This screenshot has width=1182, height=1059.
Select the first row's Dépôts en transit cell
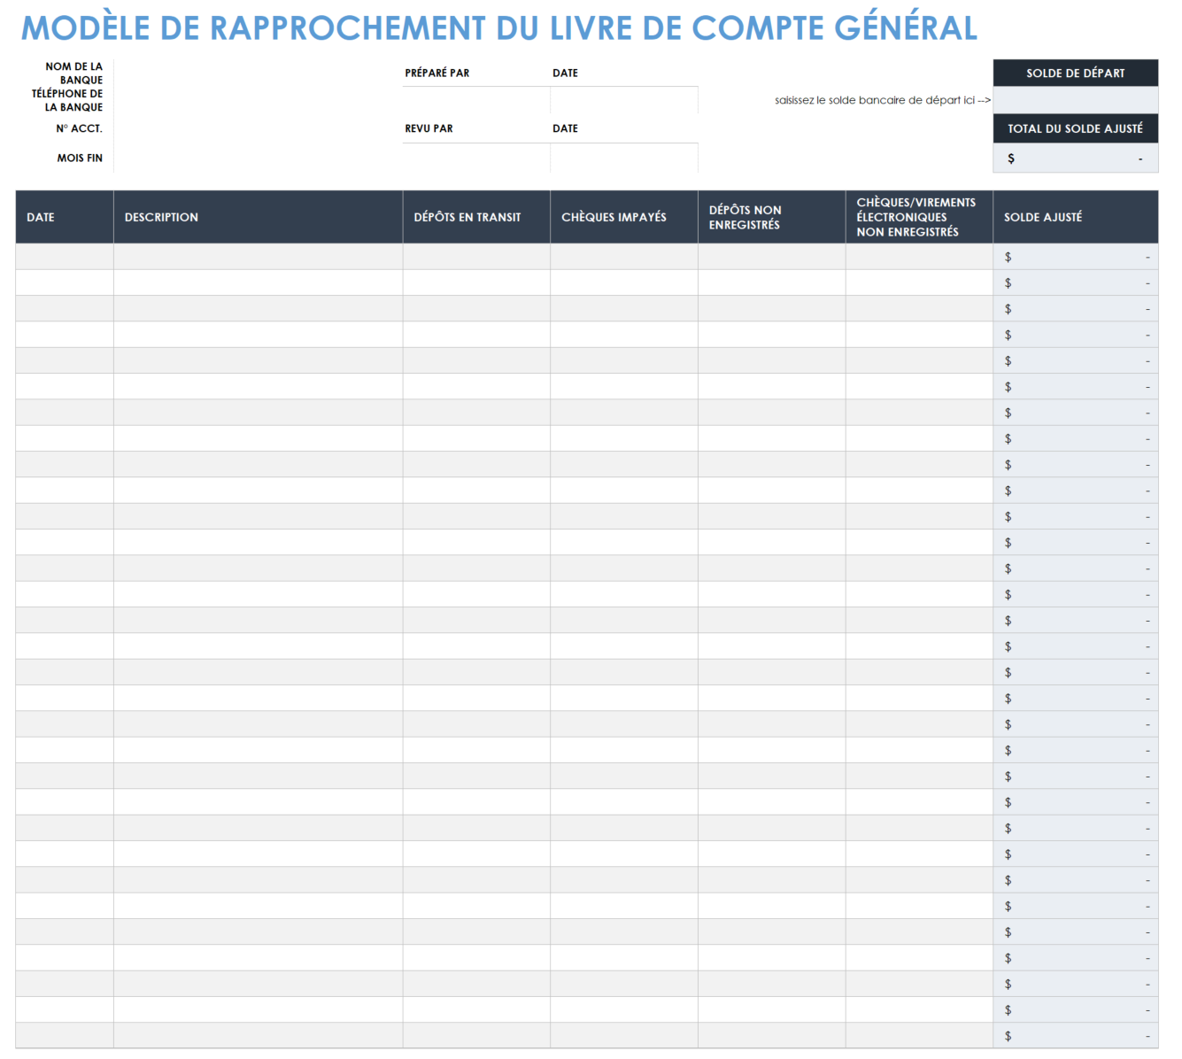(x=476, y=257)
